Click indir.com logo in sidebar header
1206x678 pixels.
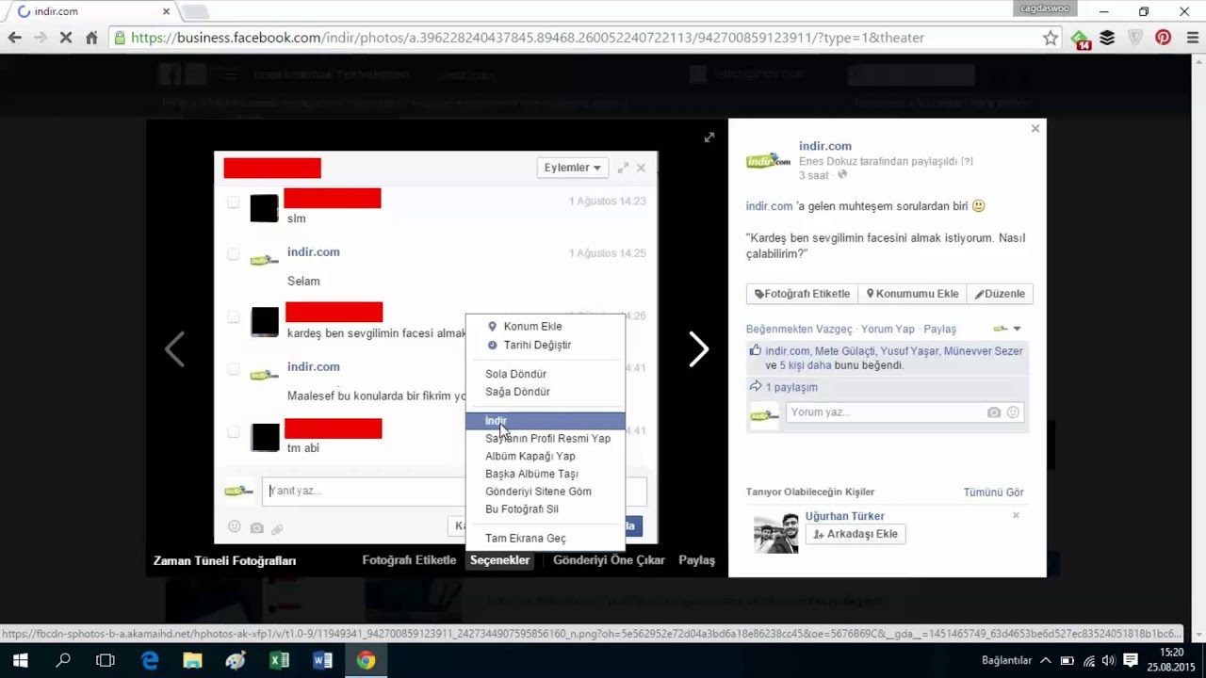[x=769, y=160]
